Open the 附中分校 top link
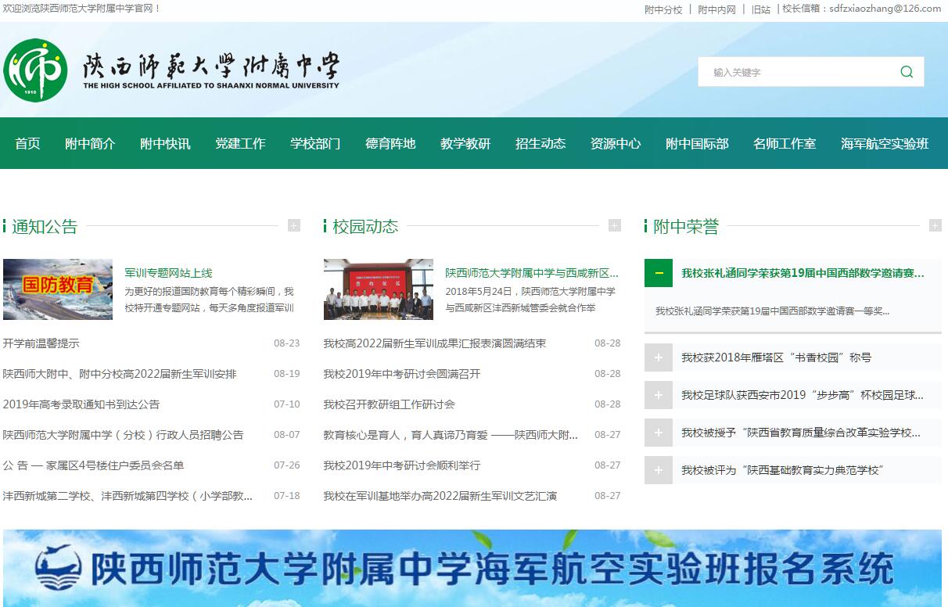 (663, 9)
